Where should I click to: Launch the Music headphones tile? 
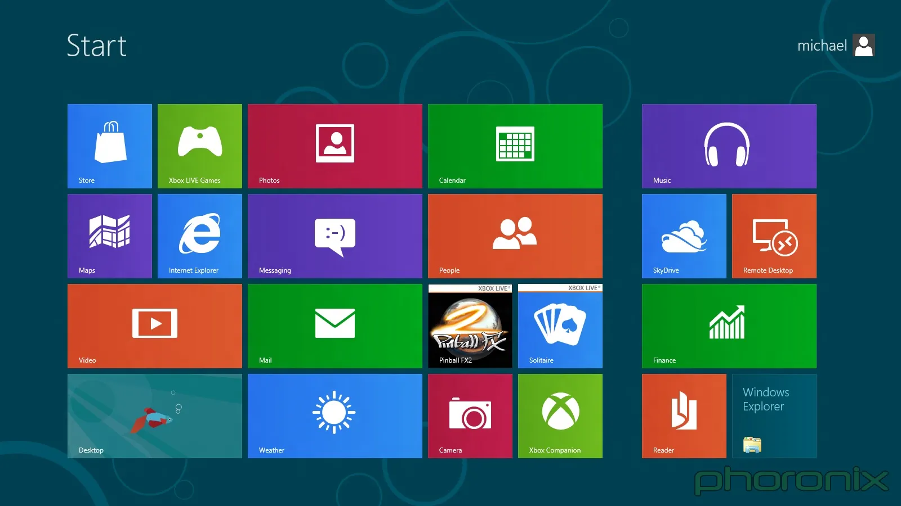[x=729, y=146]
